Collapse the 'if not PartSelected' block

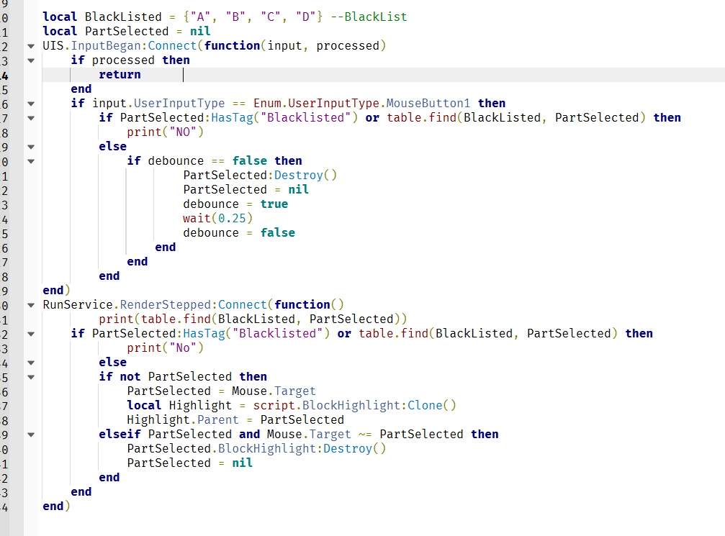click(x=30, y=376)
